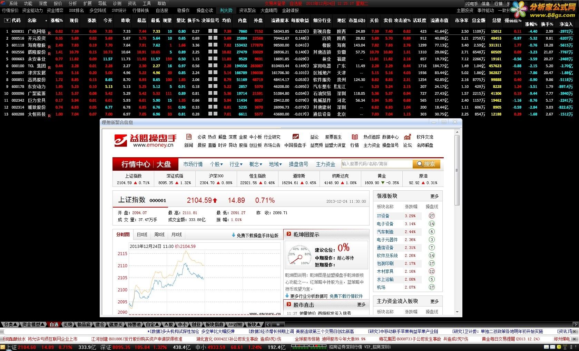Click the 乾坤图 gauge dial image
Image resolution: width=579 pixels, height=351 pixels.
(299, 255)
